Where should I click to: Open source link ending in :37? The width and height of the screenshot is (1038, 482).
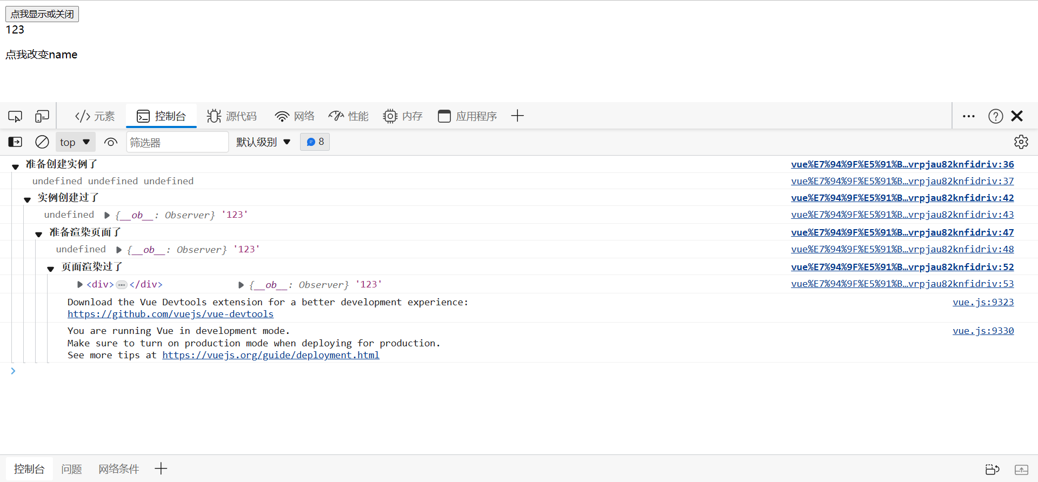902,181
